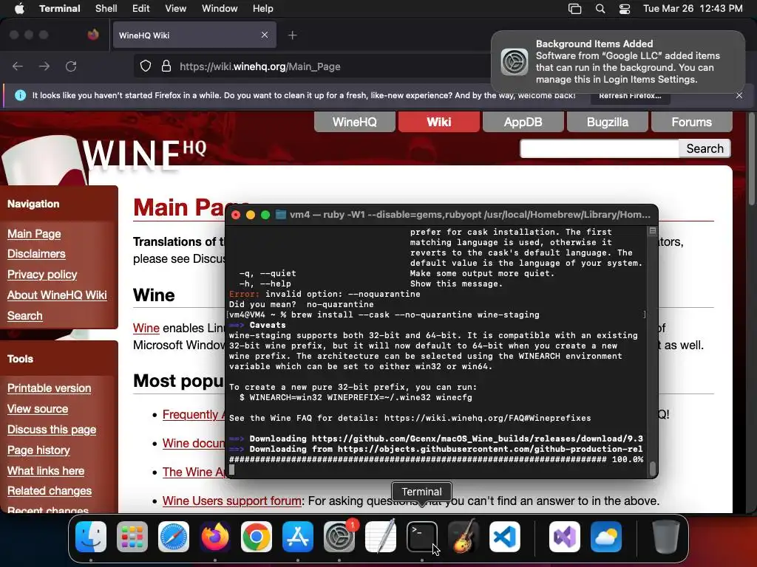Open the Disclaimers link

pyautogui.click(x=36, y=254)
